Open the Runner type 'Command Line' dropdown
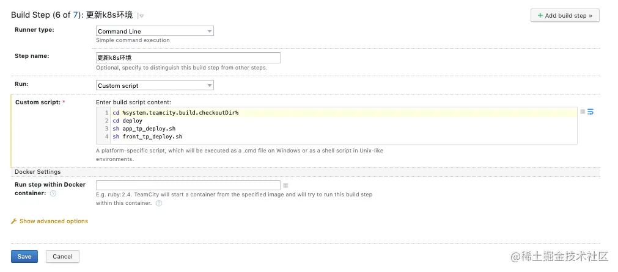The width and height of the screenshot is (618, 272). pyautogui.click(x=155, y=31)
